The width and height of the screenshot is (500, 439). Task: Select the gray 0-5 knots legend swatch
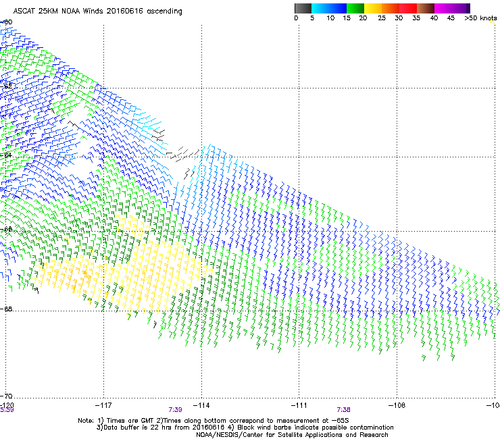pyautogui.click(x=303, y=8)
